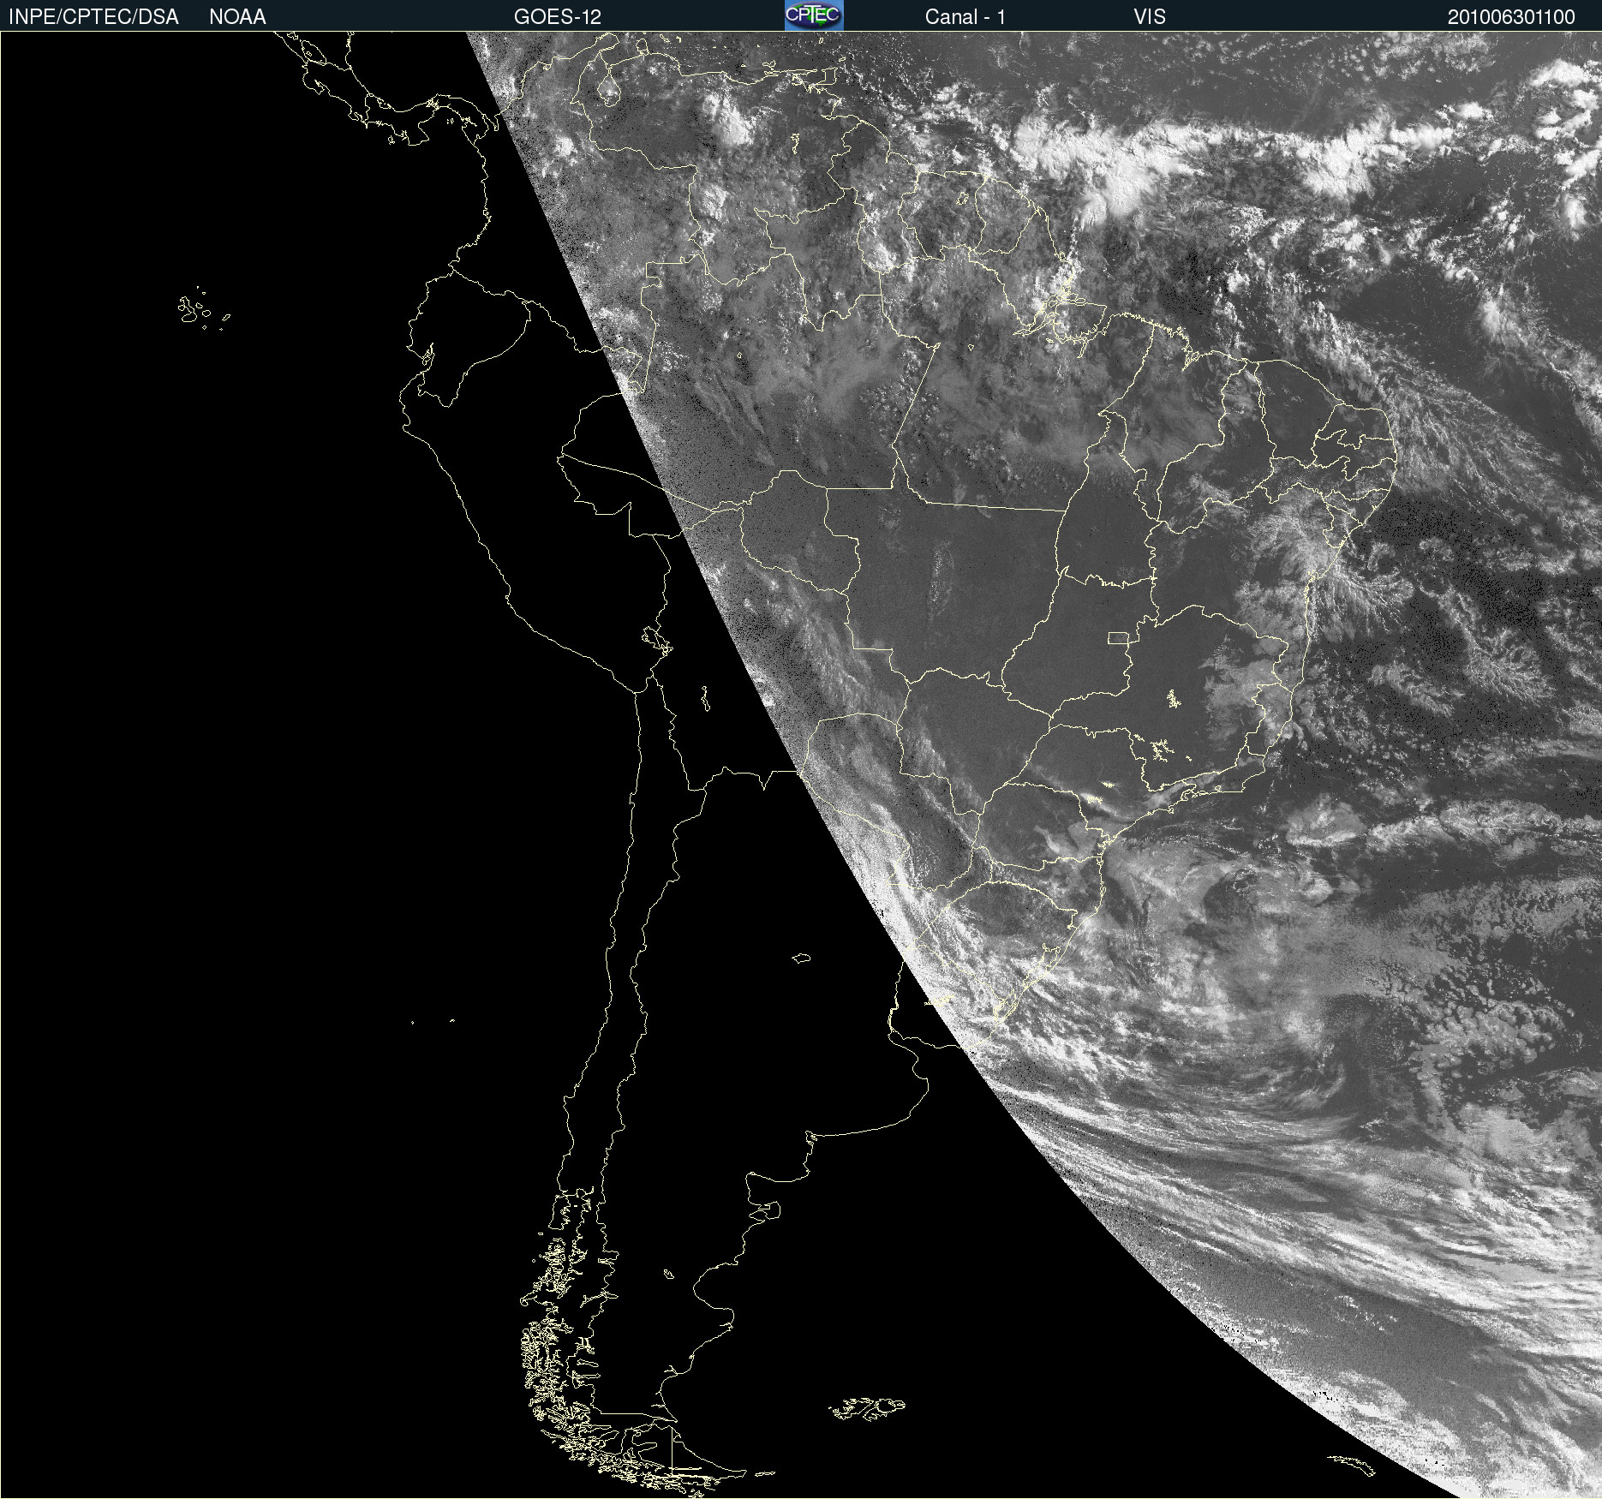The image size is (1602, 1499).
Task: Click the INPE/CPTEC/DSA header text
Action: (93, 17)
